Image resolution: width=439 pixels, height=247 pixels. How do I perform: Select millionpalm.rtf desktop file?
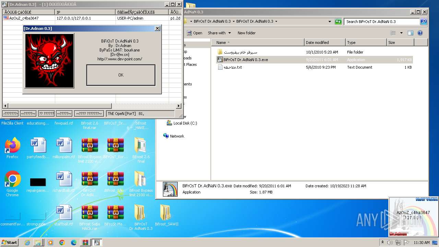pos(64,148)
